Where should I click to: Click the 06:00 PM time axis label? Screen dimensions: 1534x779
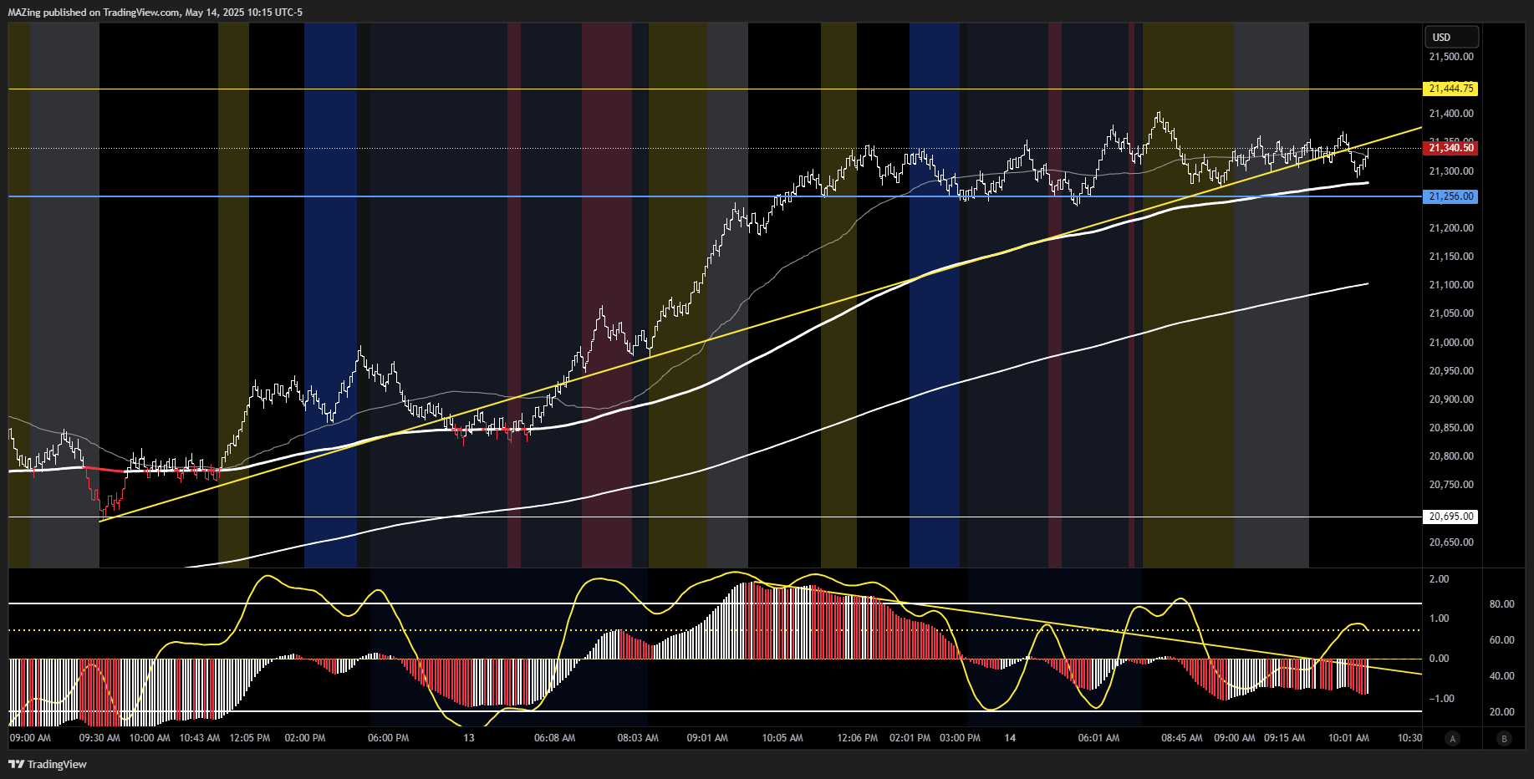[x=389, y=738]
